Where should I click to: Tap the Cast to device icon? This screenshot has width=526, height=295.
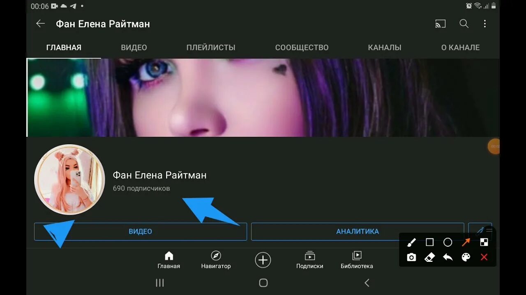[x=440, y=24]
